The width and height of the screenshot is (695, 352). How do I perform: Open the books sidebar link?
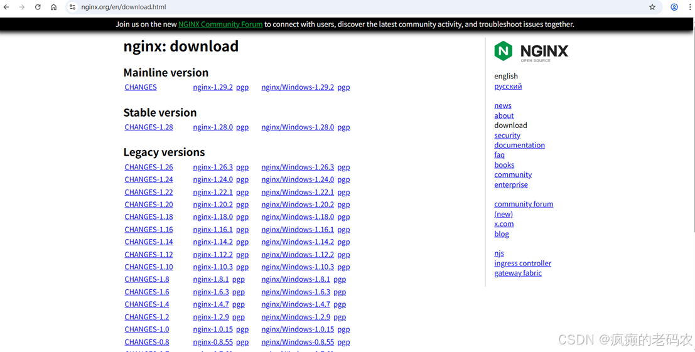[504, 165]
